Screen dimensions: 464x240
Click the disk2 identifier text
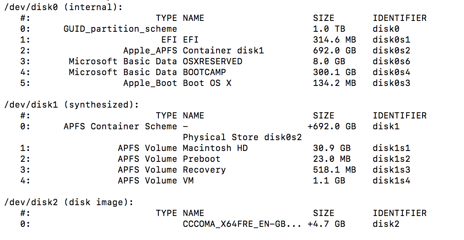386,224
